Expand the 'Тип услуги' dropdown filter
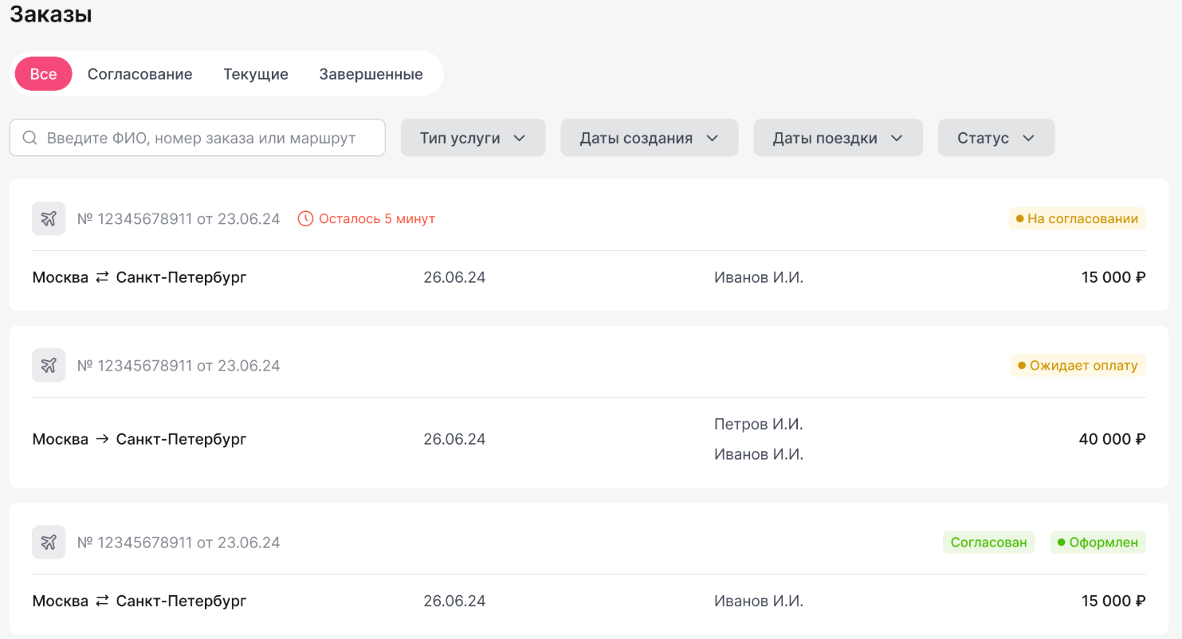The image size is (1182, 639). point(473,138)
